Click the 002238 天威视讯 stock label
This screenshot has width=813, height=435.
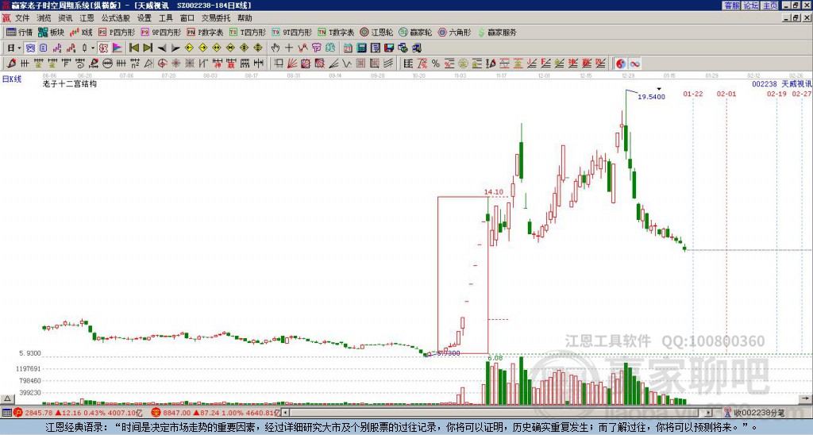782,83
